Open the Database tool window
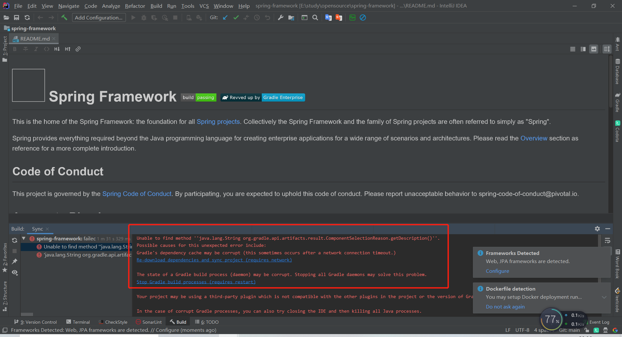The height and width of the screenshot is (337, 622). point(617,72)
